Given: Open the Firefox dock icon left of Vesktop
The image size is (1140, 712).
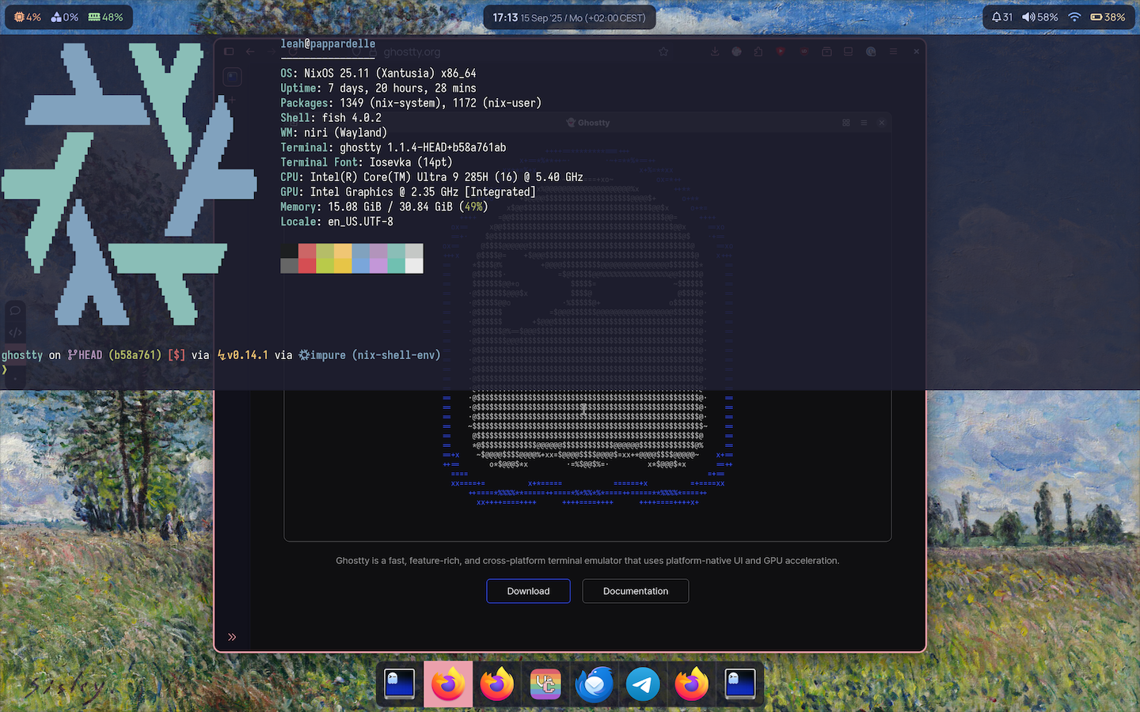Looking at the screenshot, I should 497,684.
